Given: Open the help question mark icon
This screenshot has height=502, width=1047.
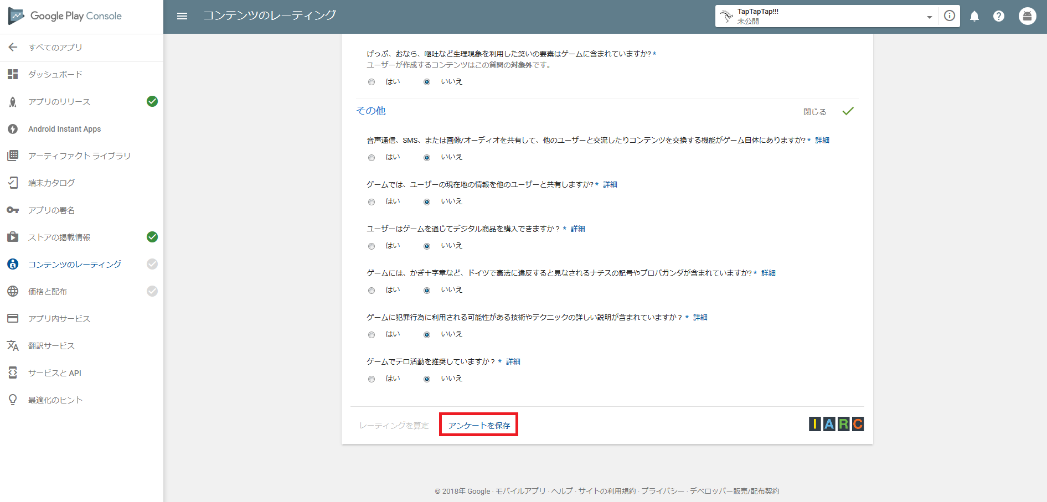Looking at the screenshot, I should click(x=999, y=16).
